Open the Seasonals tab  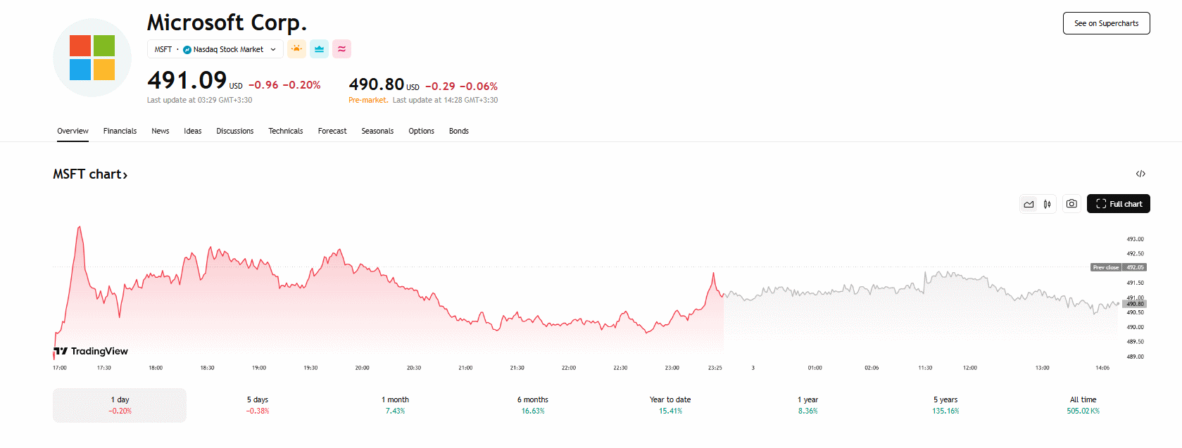[x=377, y=131]
